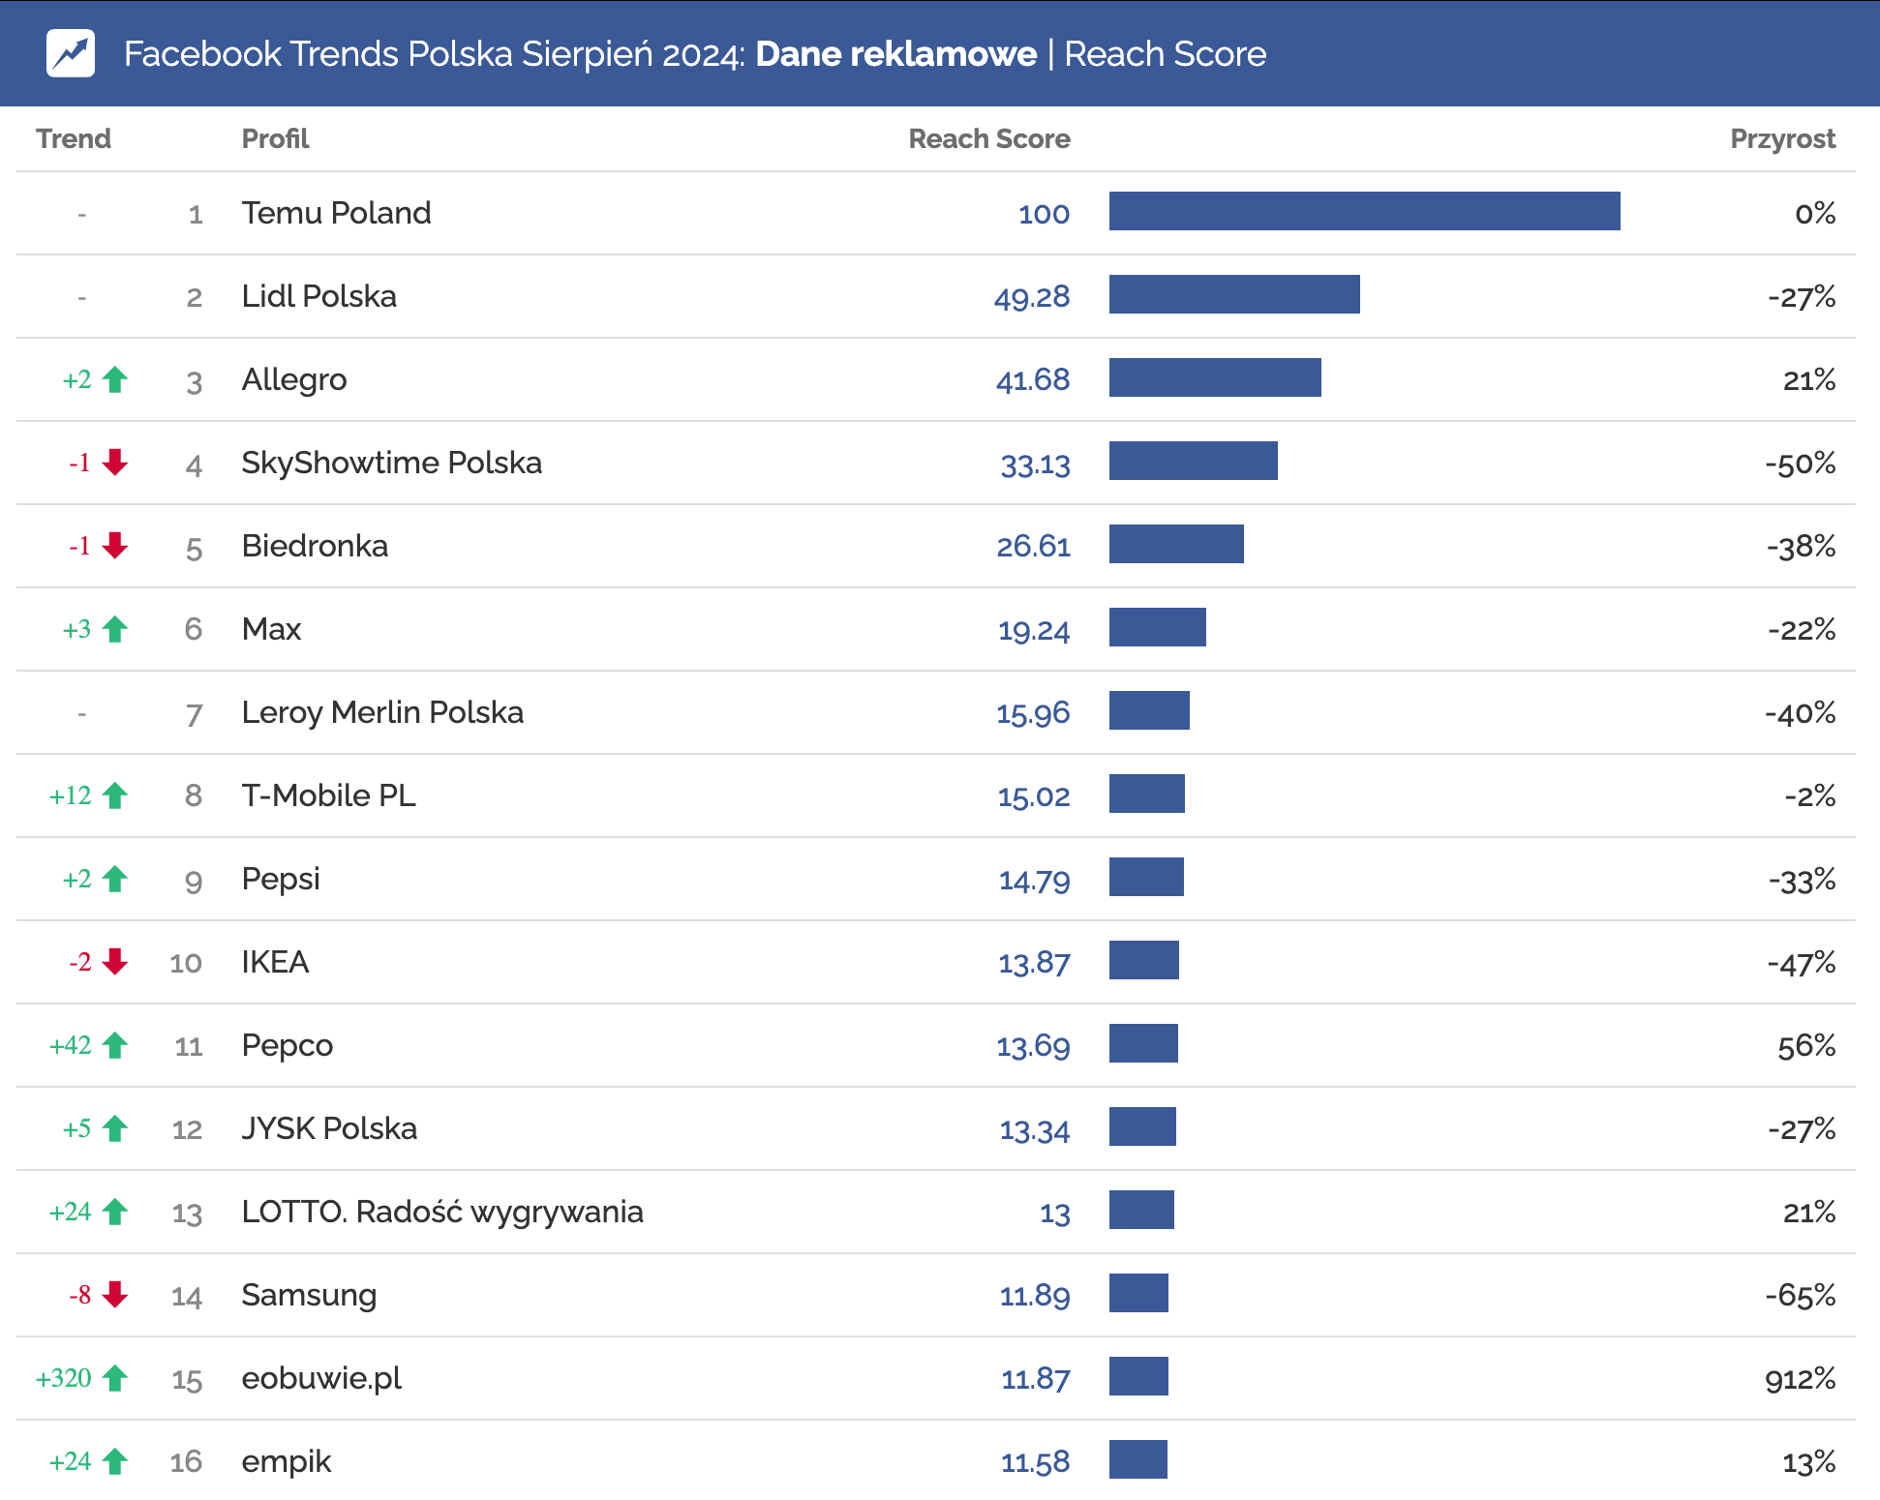This screenshot has height=1500, width=1880.
Task: Click the trend chart logo icon in header
Action: [71, 53]
